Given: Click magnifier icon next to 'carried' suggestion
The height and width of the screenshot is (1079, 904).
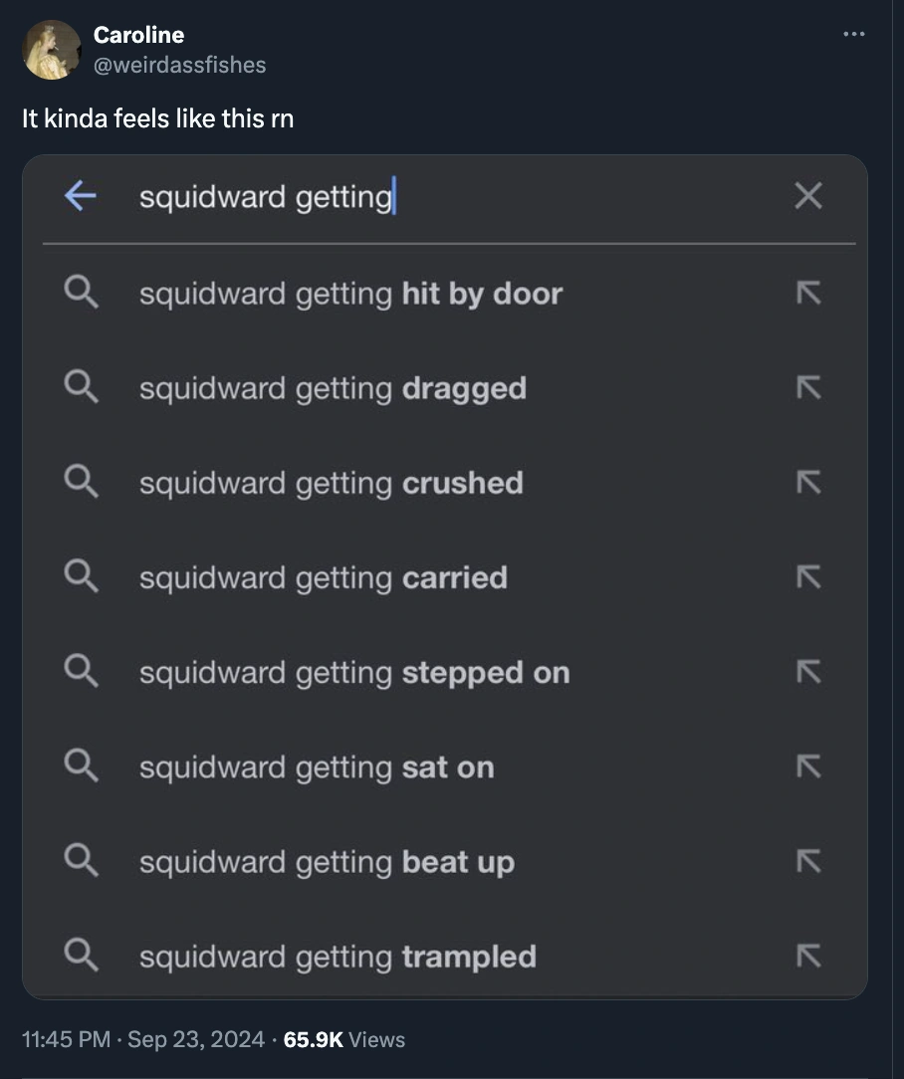Looking at the screenshot, I should click(x=81, y=577).
